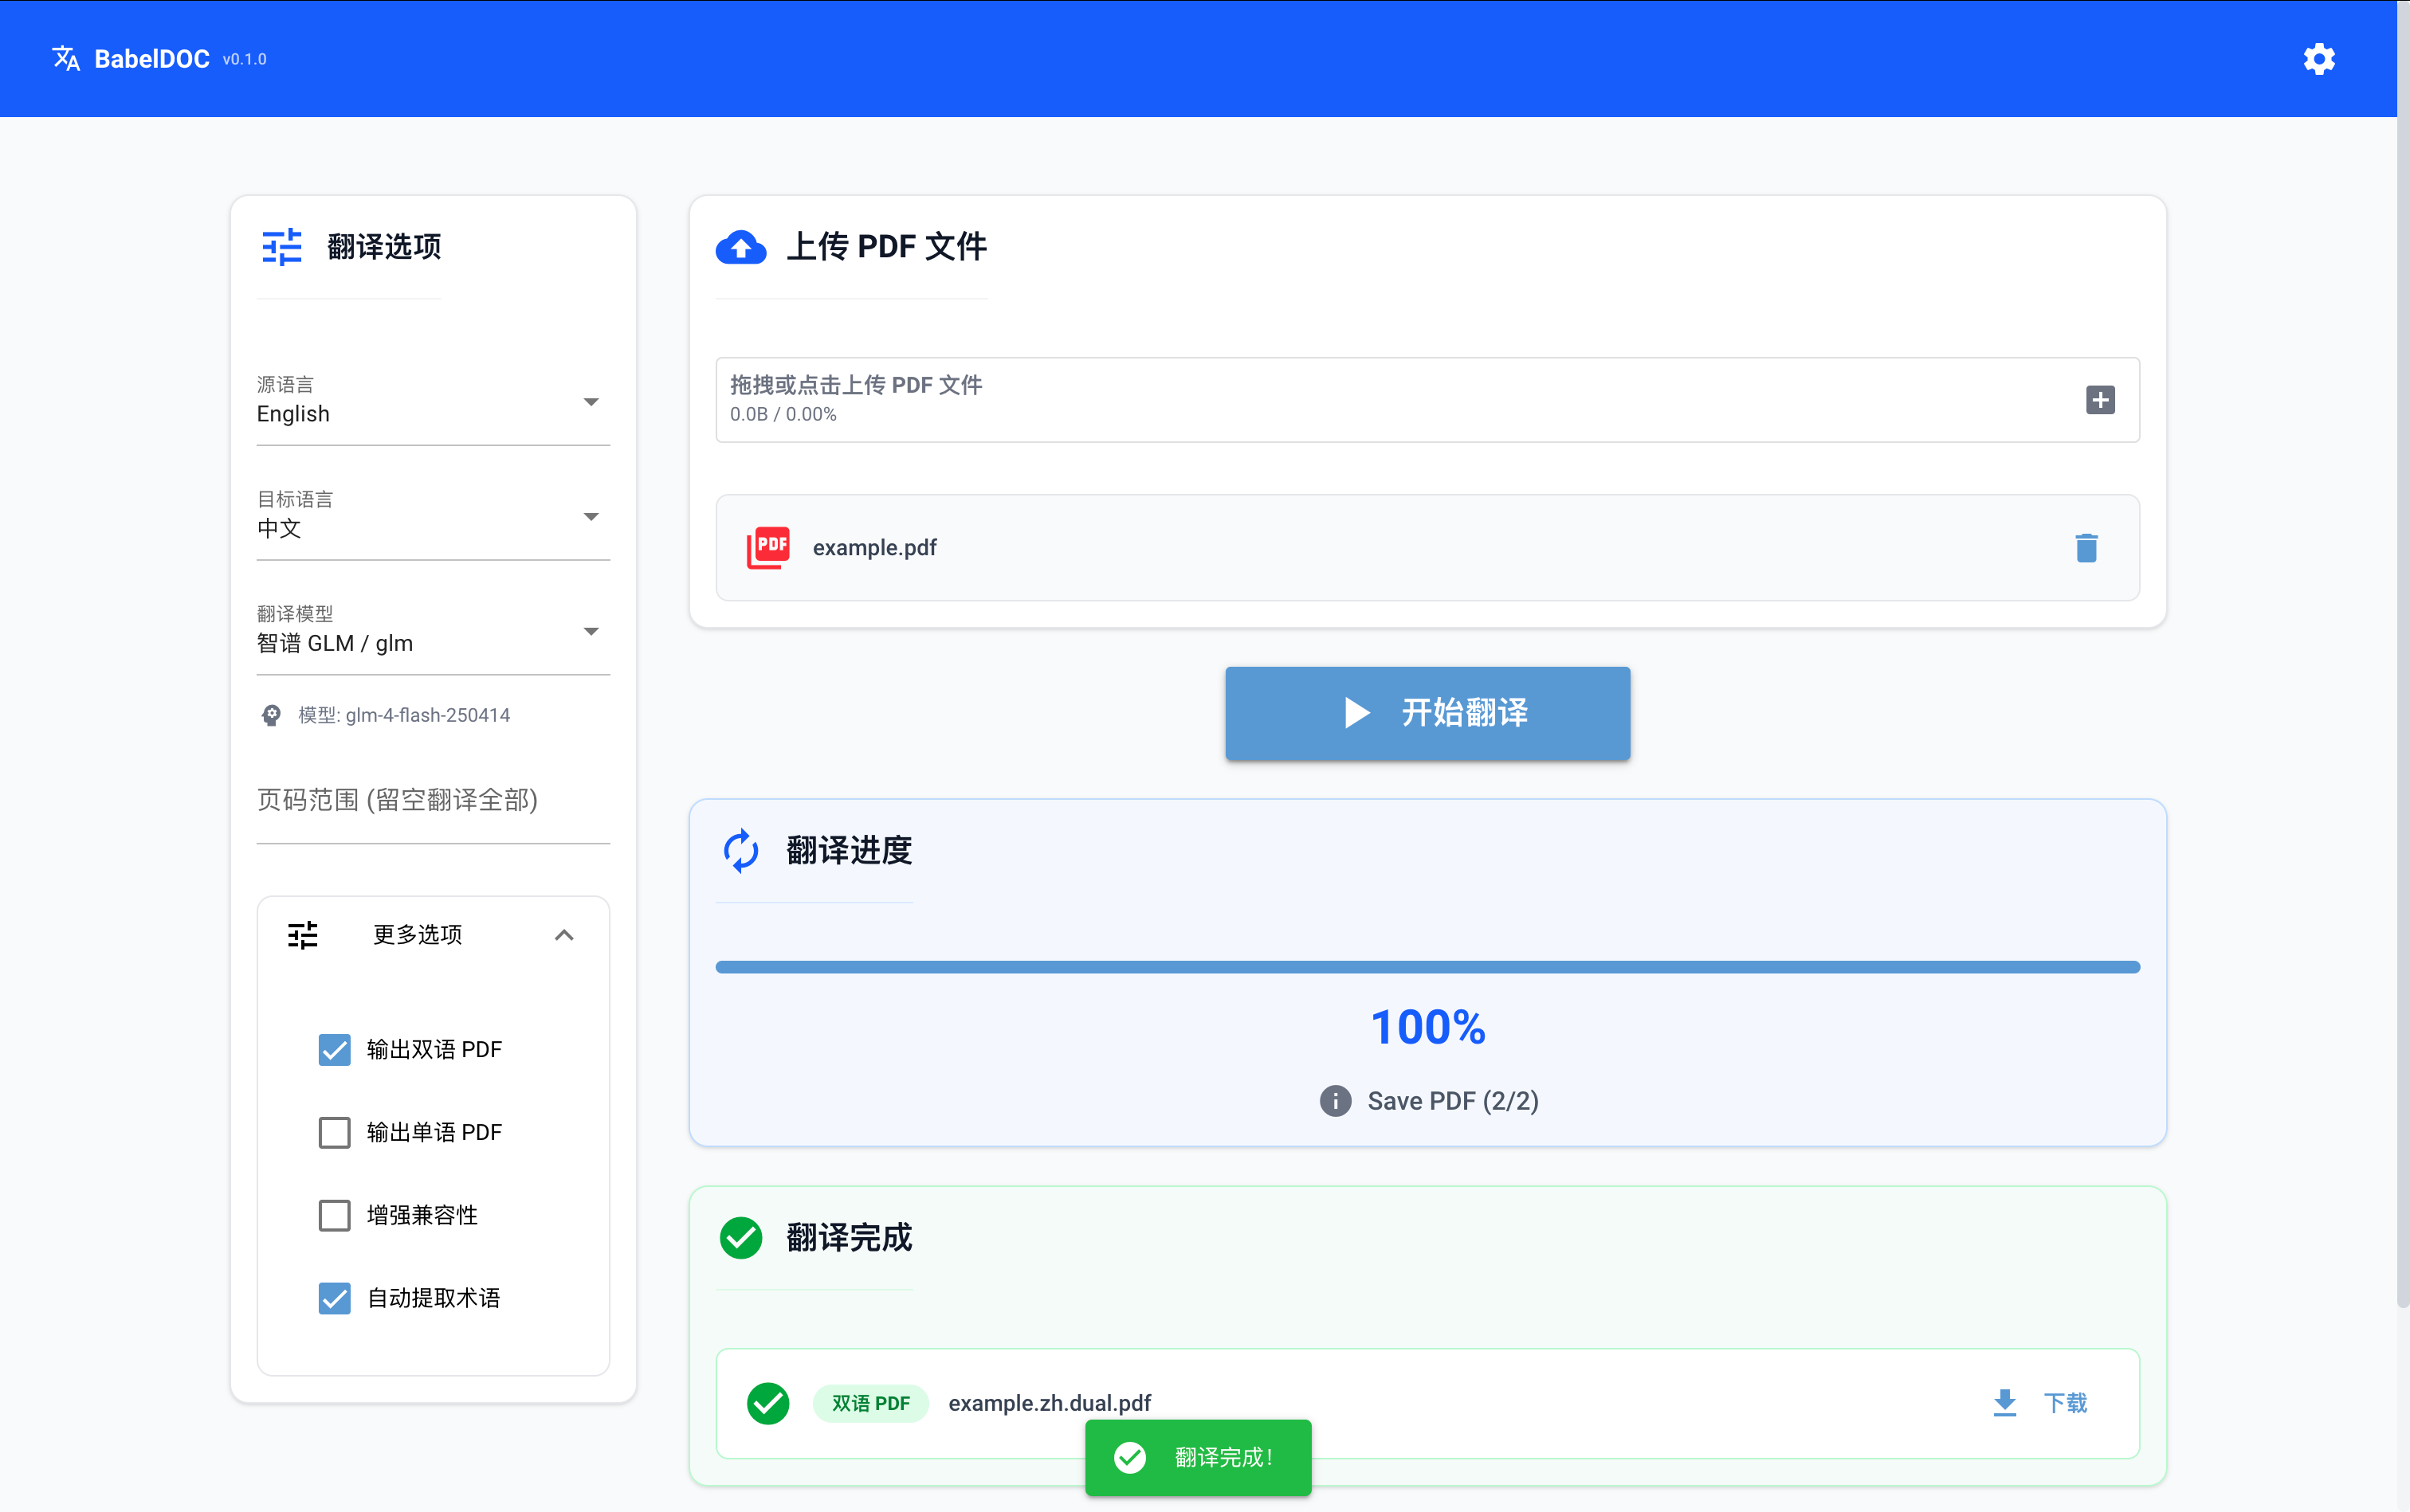Click the upload cloud icon
Screen dimensions: 2410x1512
click(x=740, y=247)
